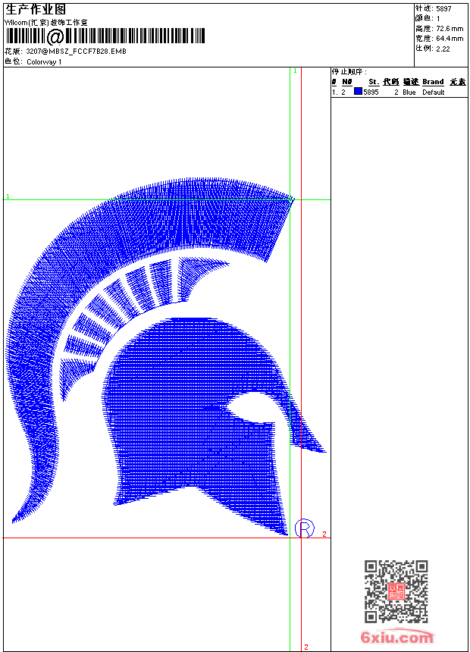The image size is (470, 652).
Task: Click the Brand column header
Action: point(433,82)
